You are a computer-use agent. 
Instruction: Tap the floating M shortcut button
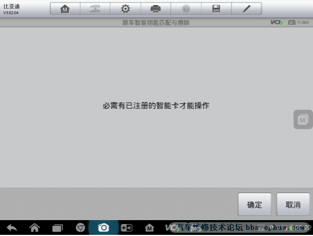(303, 119)
